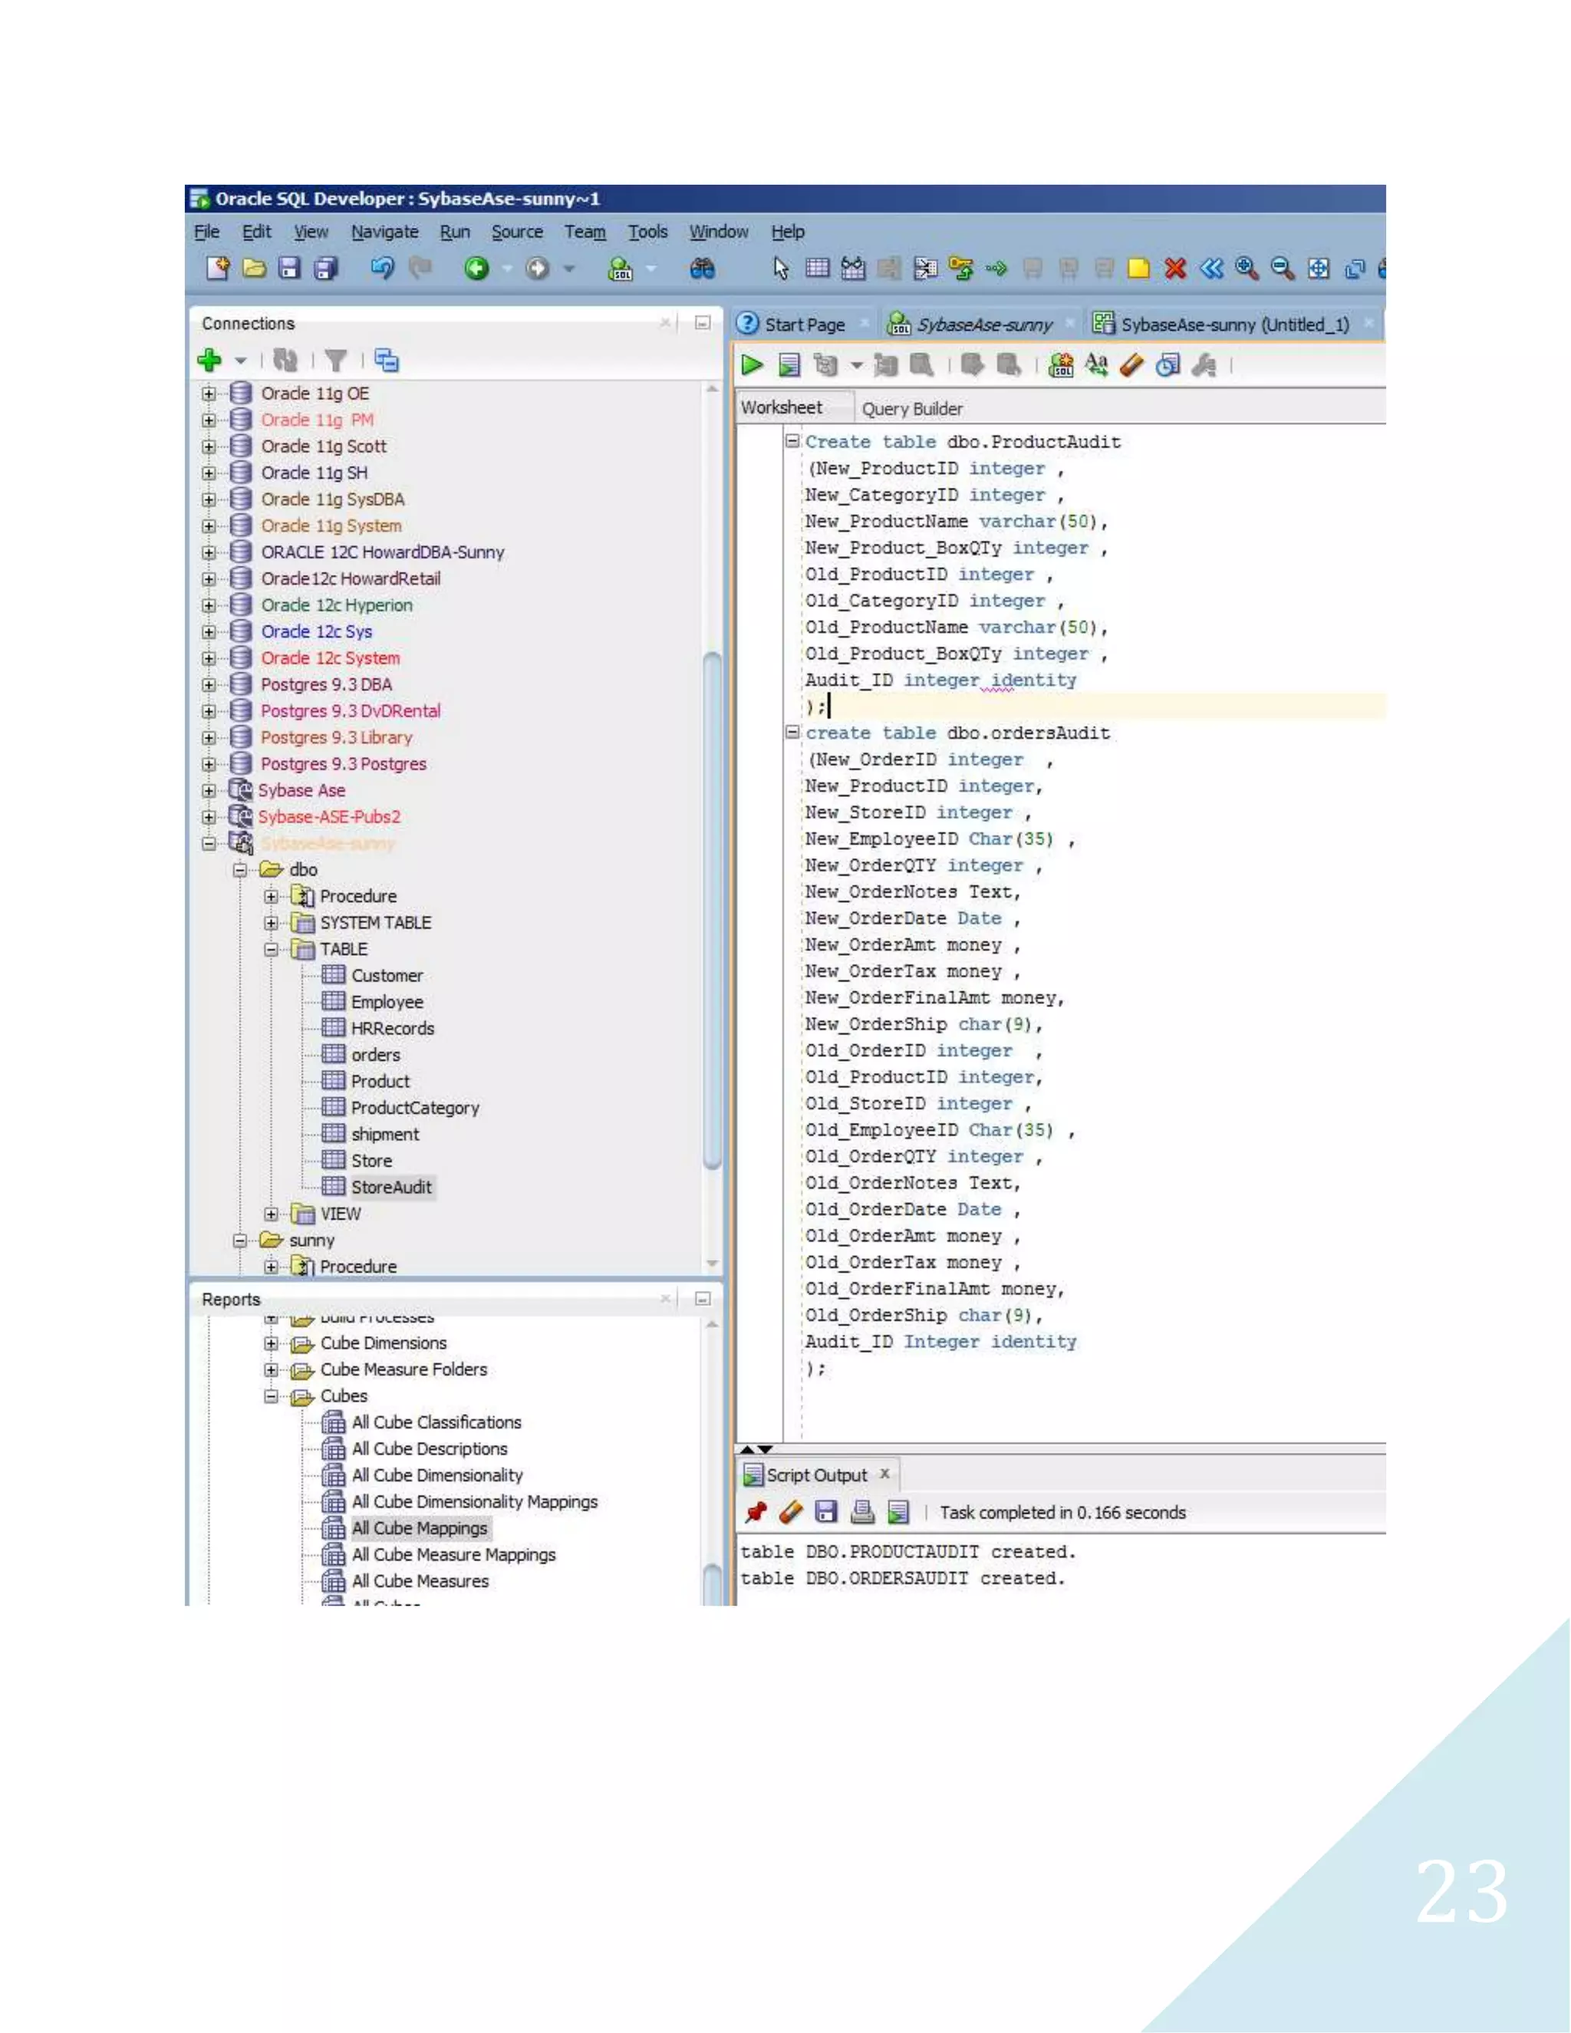The width and height of the screenshot is (1571, 2033).
Task: Expand the Oracle 11g Scott connection
Action: (209, 446)
